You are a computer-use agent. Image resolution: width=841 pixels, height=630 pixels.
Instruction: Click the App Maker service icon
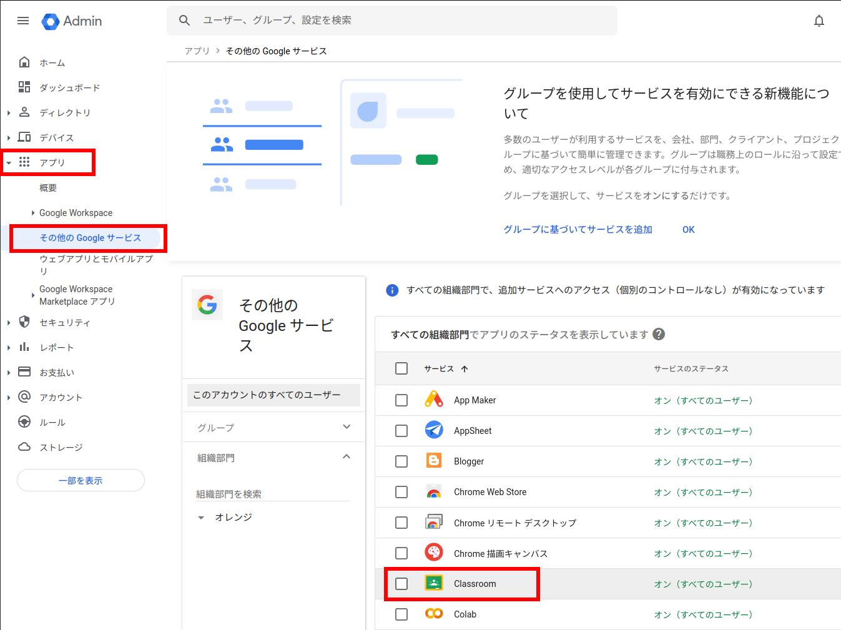click(433, 400)
